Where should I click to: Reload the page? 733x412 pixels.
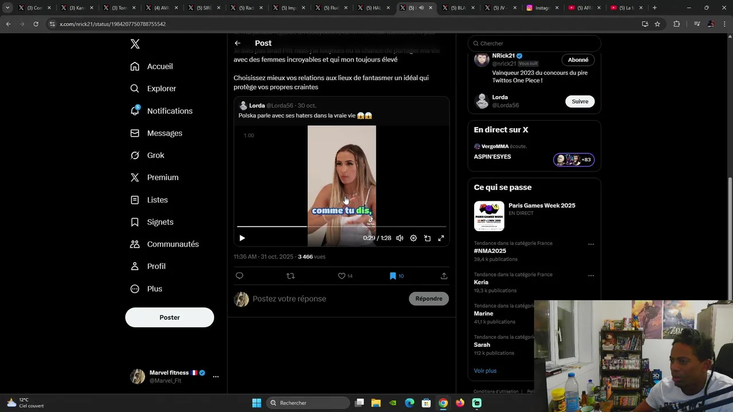click(36, 24)
